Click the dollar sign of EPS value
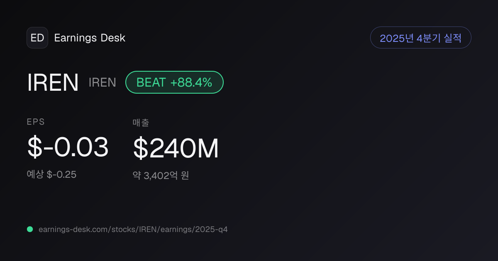The width and height of the screenshot is (498, 261). point(34,147)
